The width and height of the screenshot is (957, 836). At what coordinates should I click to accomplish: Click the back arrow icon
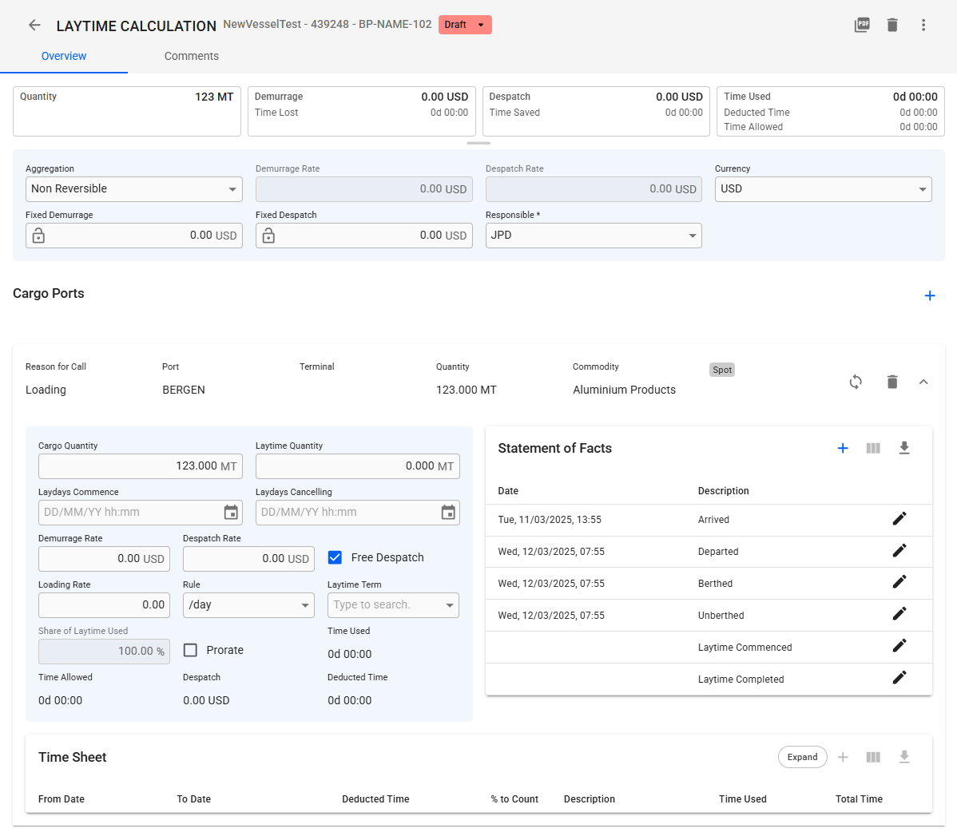(34, 26)
